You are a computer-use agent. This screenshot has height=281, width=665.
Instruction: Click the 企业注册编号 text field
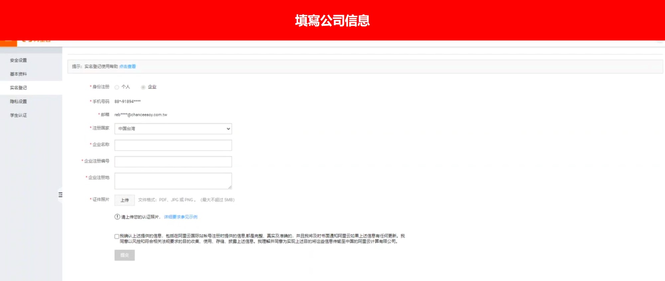[173, 162]
